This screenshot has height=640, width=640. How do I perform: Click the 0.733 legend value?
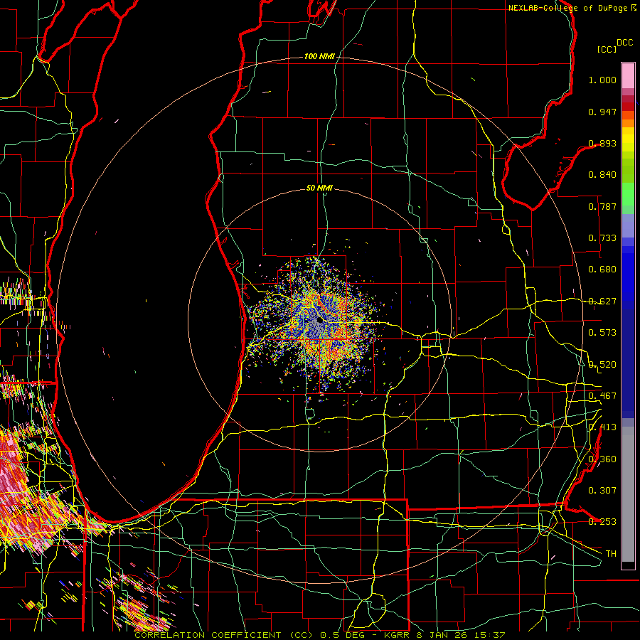(602, 238)
